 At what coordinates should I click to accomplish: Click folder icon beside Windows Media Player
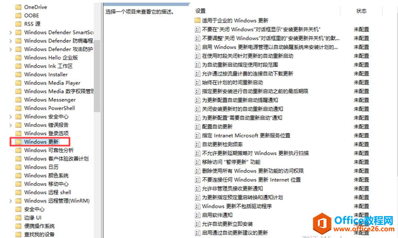(x=18, y=82)
